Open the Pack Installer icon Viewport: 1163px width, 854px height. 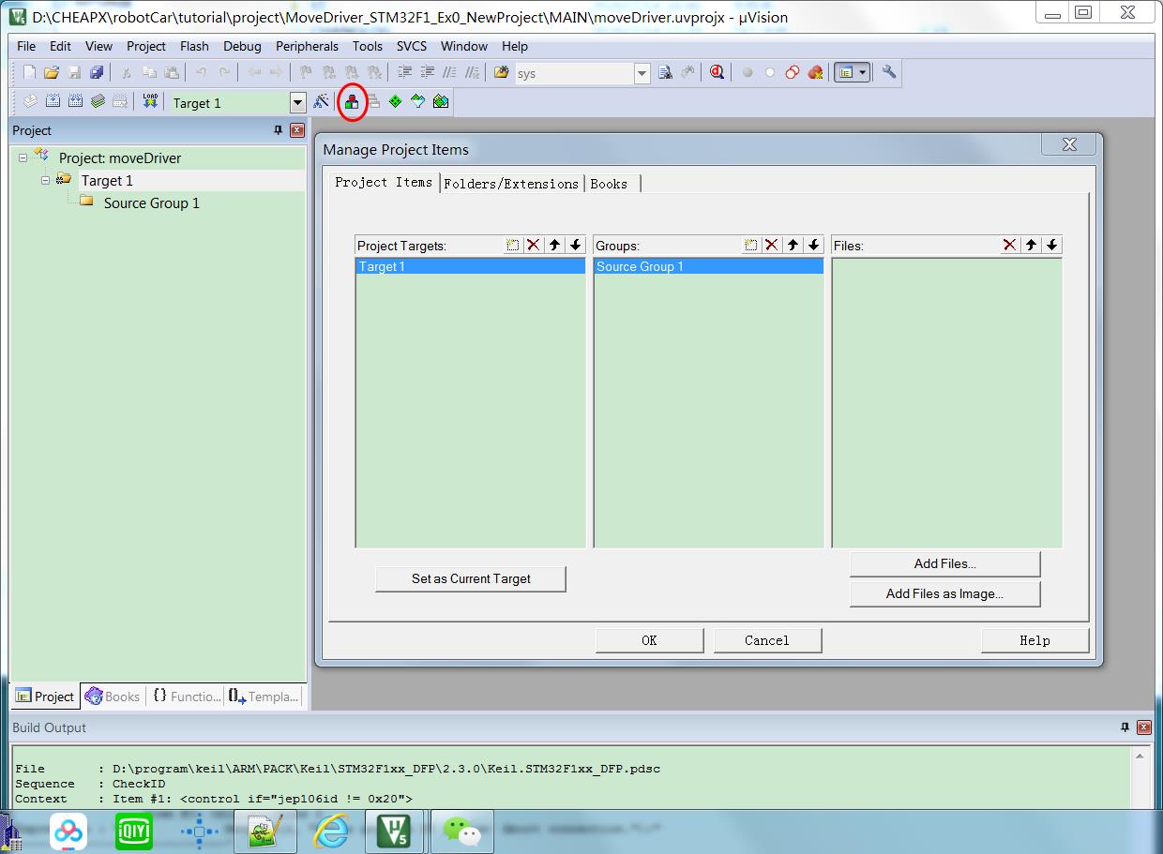[441, 101]
